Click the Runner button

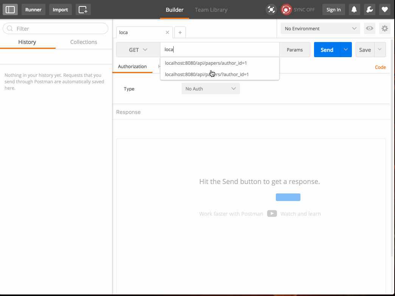click(33, 9)
